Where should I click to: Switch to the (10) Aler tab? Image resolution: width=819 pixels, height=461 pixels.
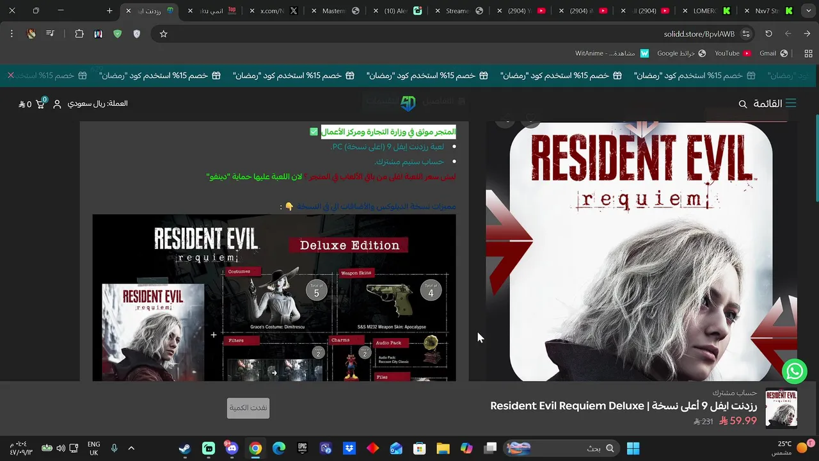click(x=397, y=11)
